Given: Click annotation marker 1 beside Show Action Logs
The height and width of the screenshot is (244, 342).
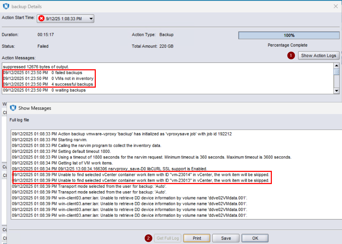Looking at the screenshot, I should tap(291, 55).
